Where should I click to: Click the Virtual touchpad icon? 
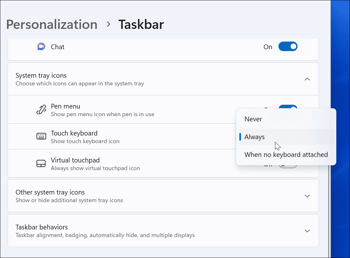coord(41,164)
